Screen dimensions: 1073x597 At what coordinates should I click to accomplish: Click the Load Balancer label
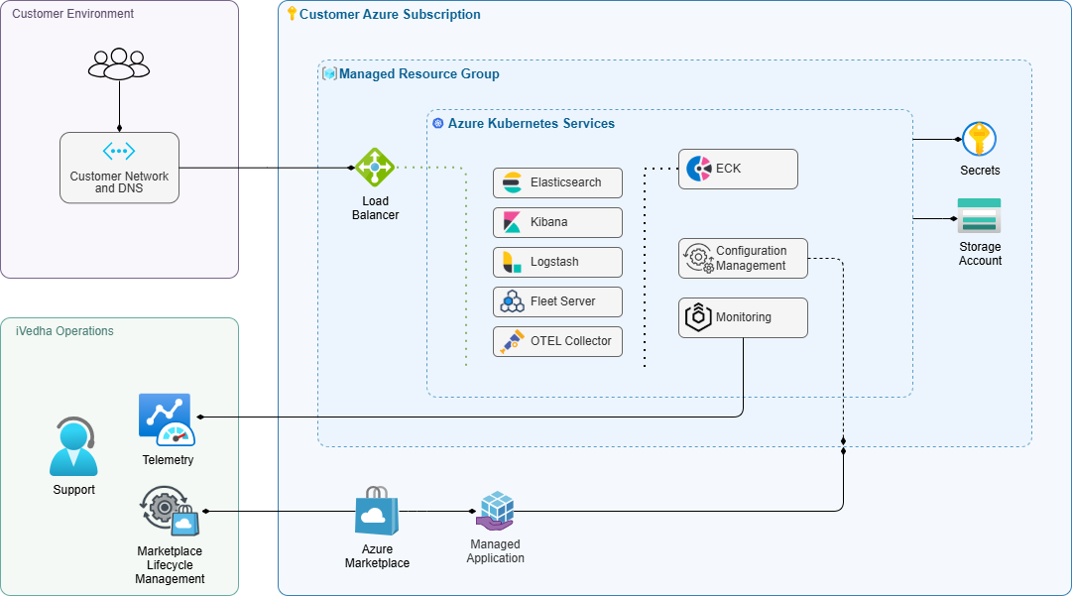pyautogui.click(x=375, y=208)
